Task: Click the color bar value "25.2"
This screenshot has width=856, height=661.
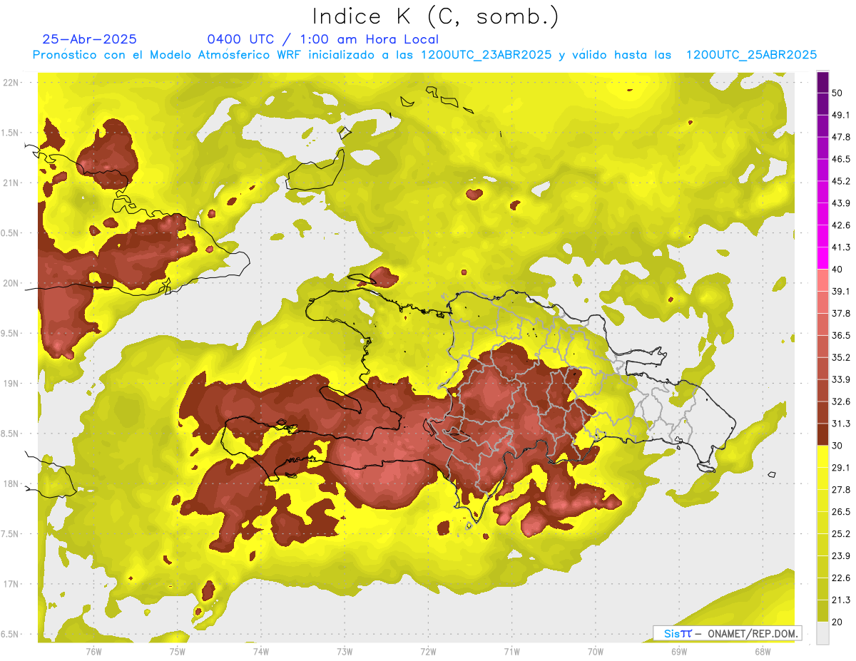Action: (841, 534)
